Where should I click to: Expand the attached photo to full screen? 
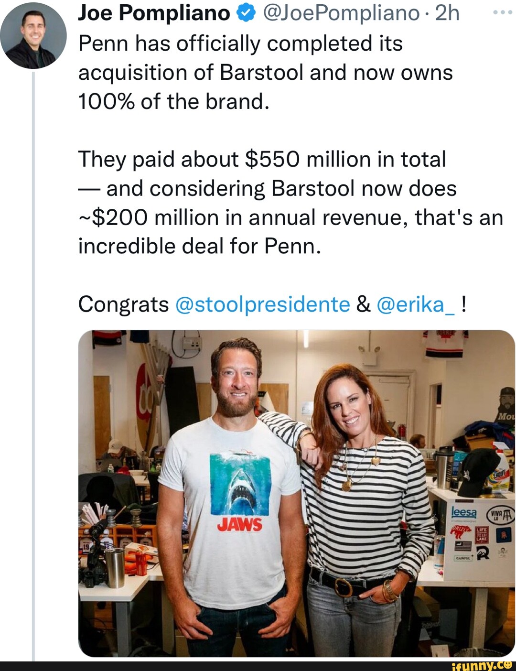click(x=295, y=492)
